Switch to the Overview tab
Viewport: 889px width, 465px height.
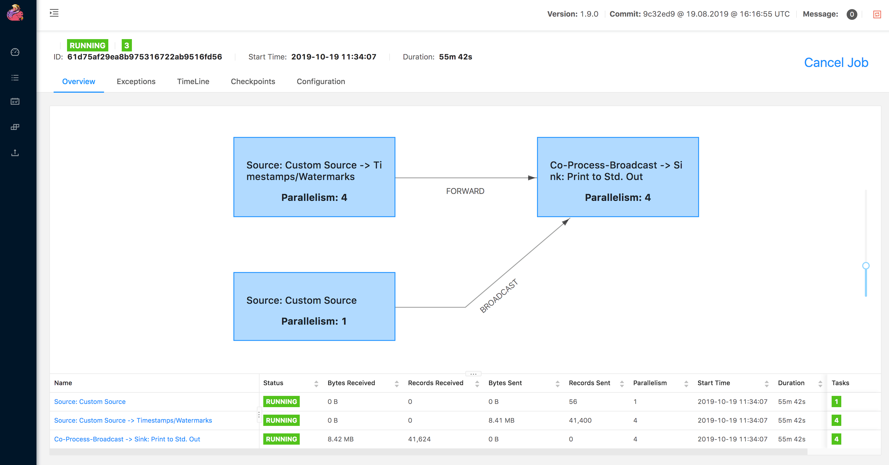tap(79, 81)
